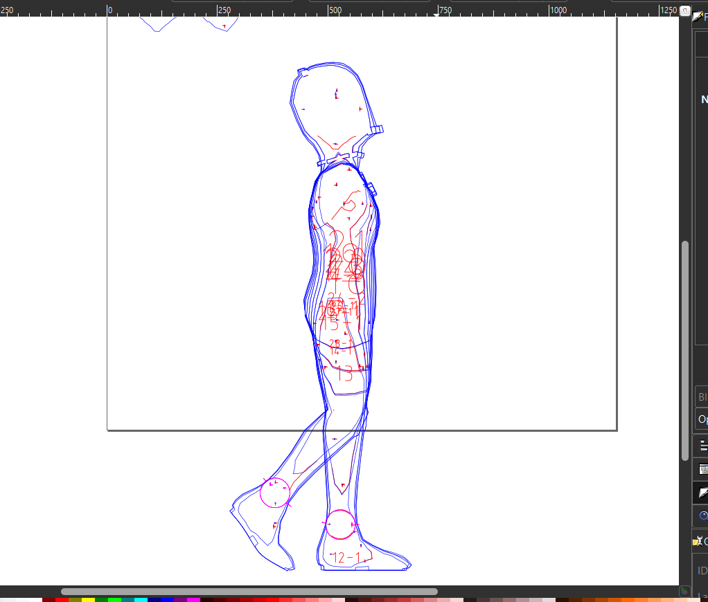The height and width of the screenshot is (602, 708).
Task: Select the Fill and Stroke dock icon
Action: click(x=702, y=492)
